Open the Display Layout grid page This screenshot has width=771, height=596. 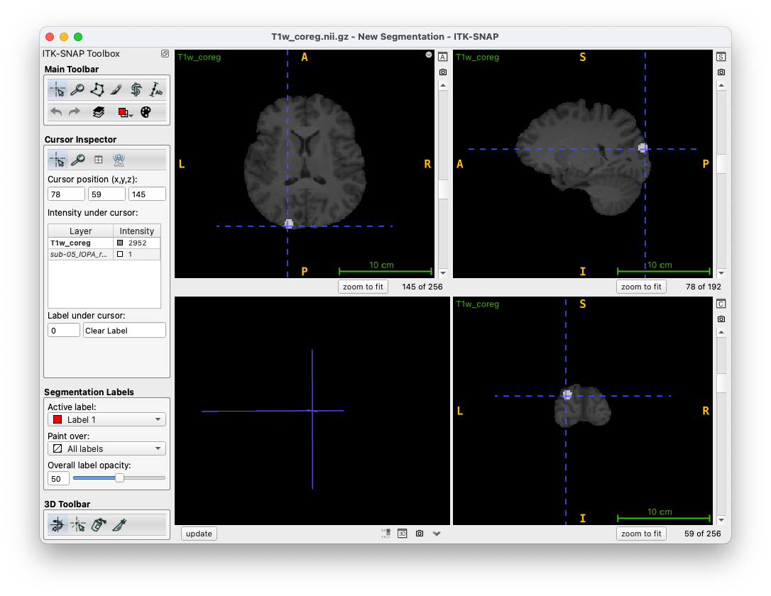[x=99, y=160]
